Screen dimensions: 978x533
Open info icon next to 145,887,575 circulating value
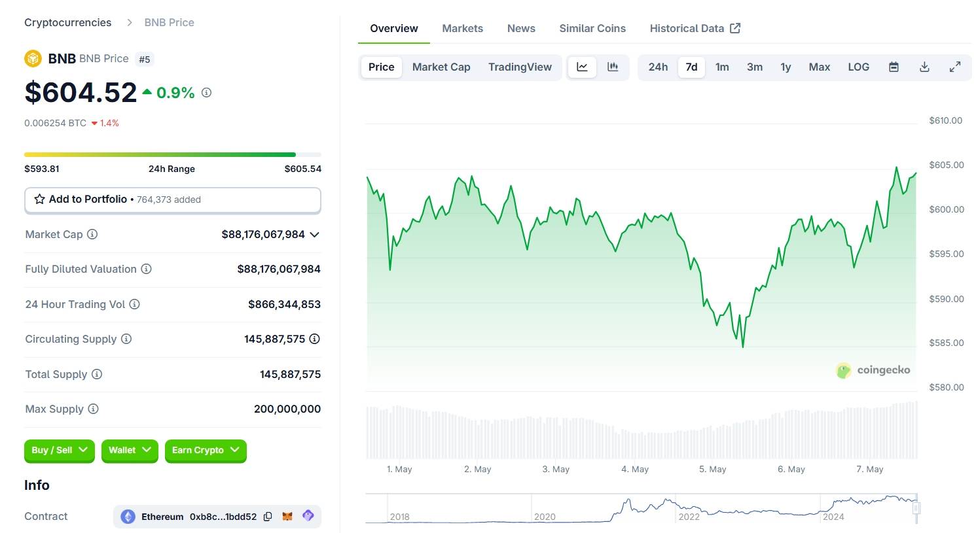tap(314, 339)
